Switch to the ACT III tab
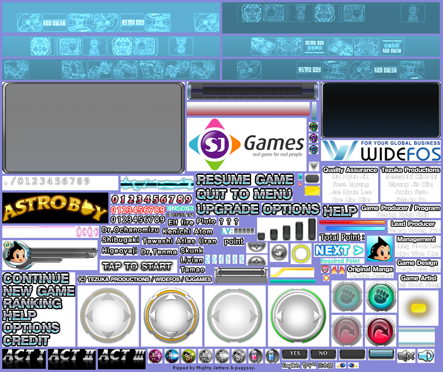The height and width of the screenshot is (372, 443). [x=122, y=359]
